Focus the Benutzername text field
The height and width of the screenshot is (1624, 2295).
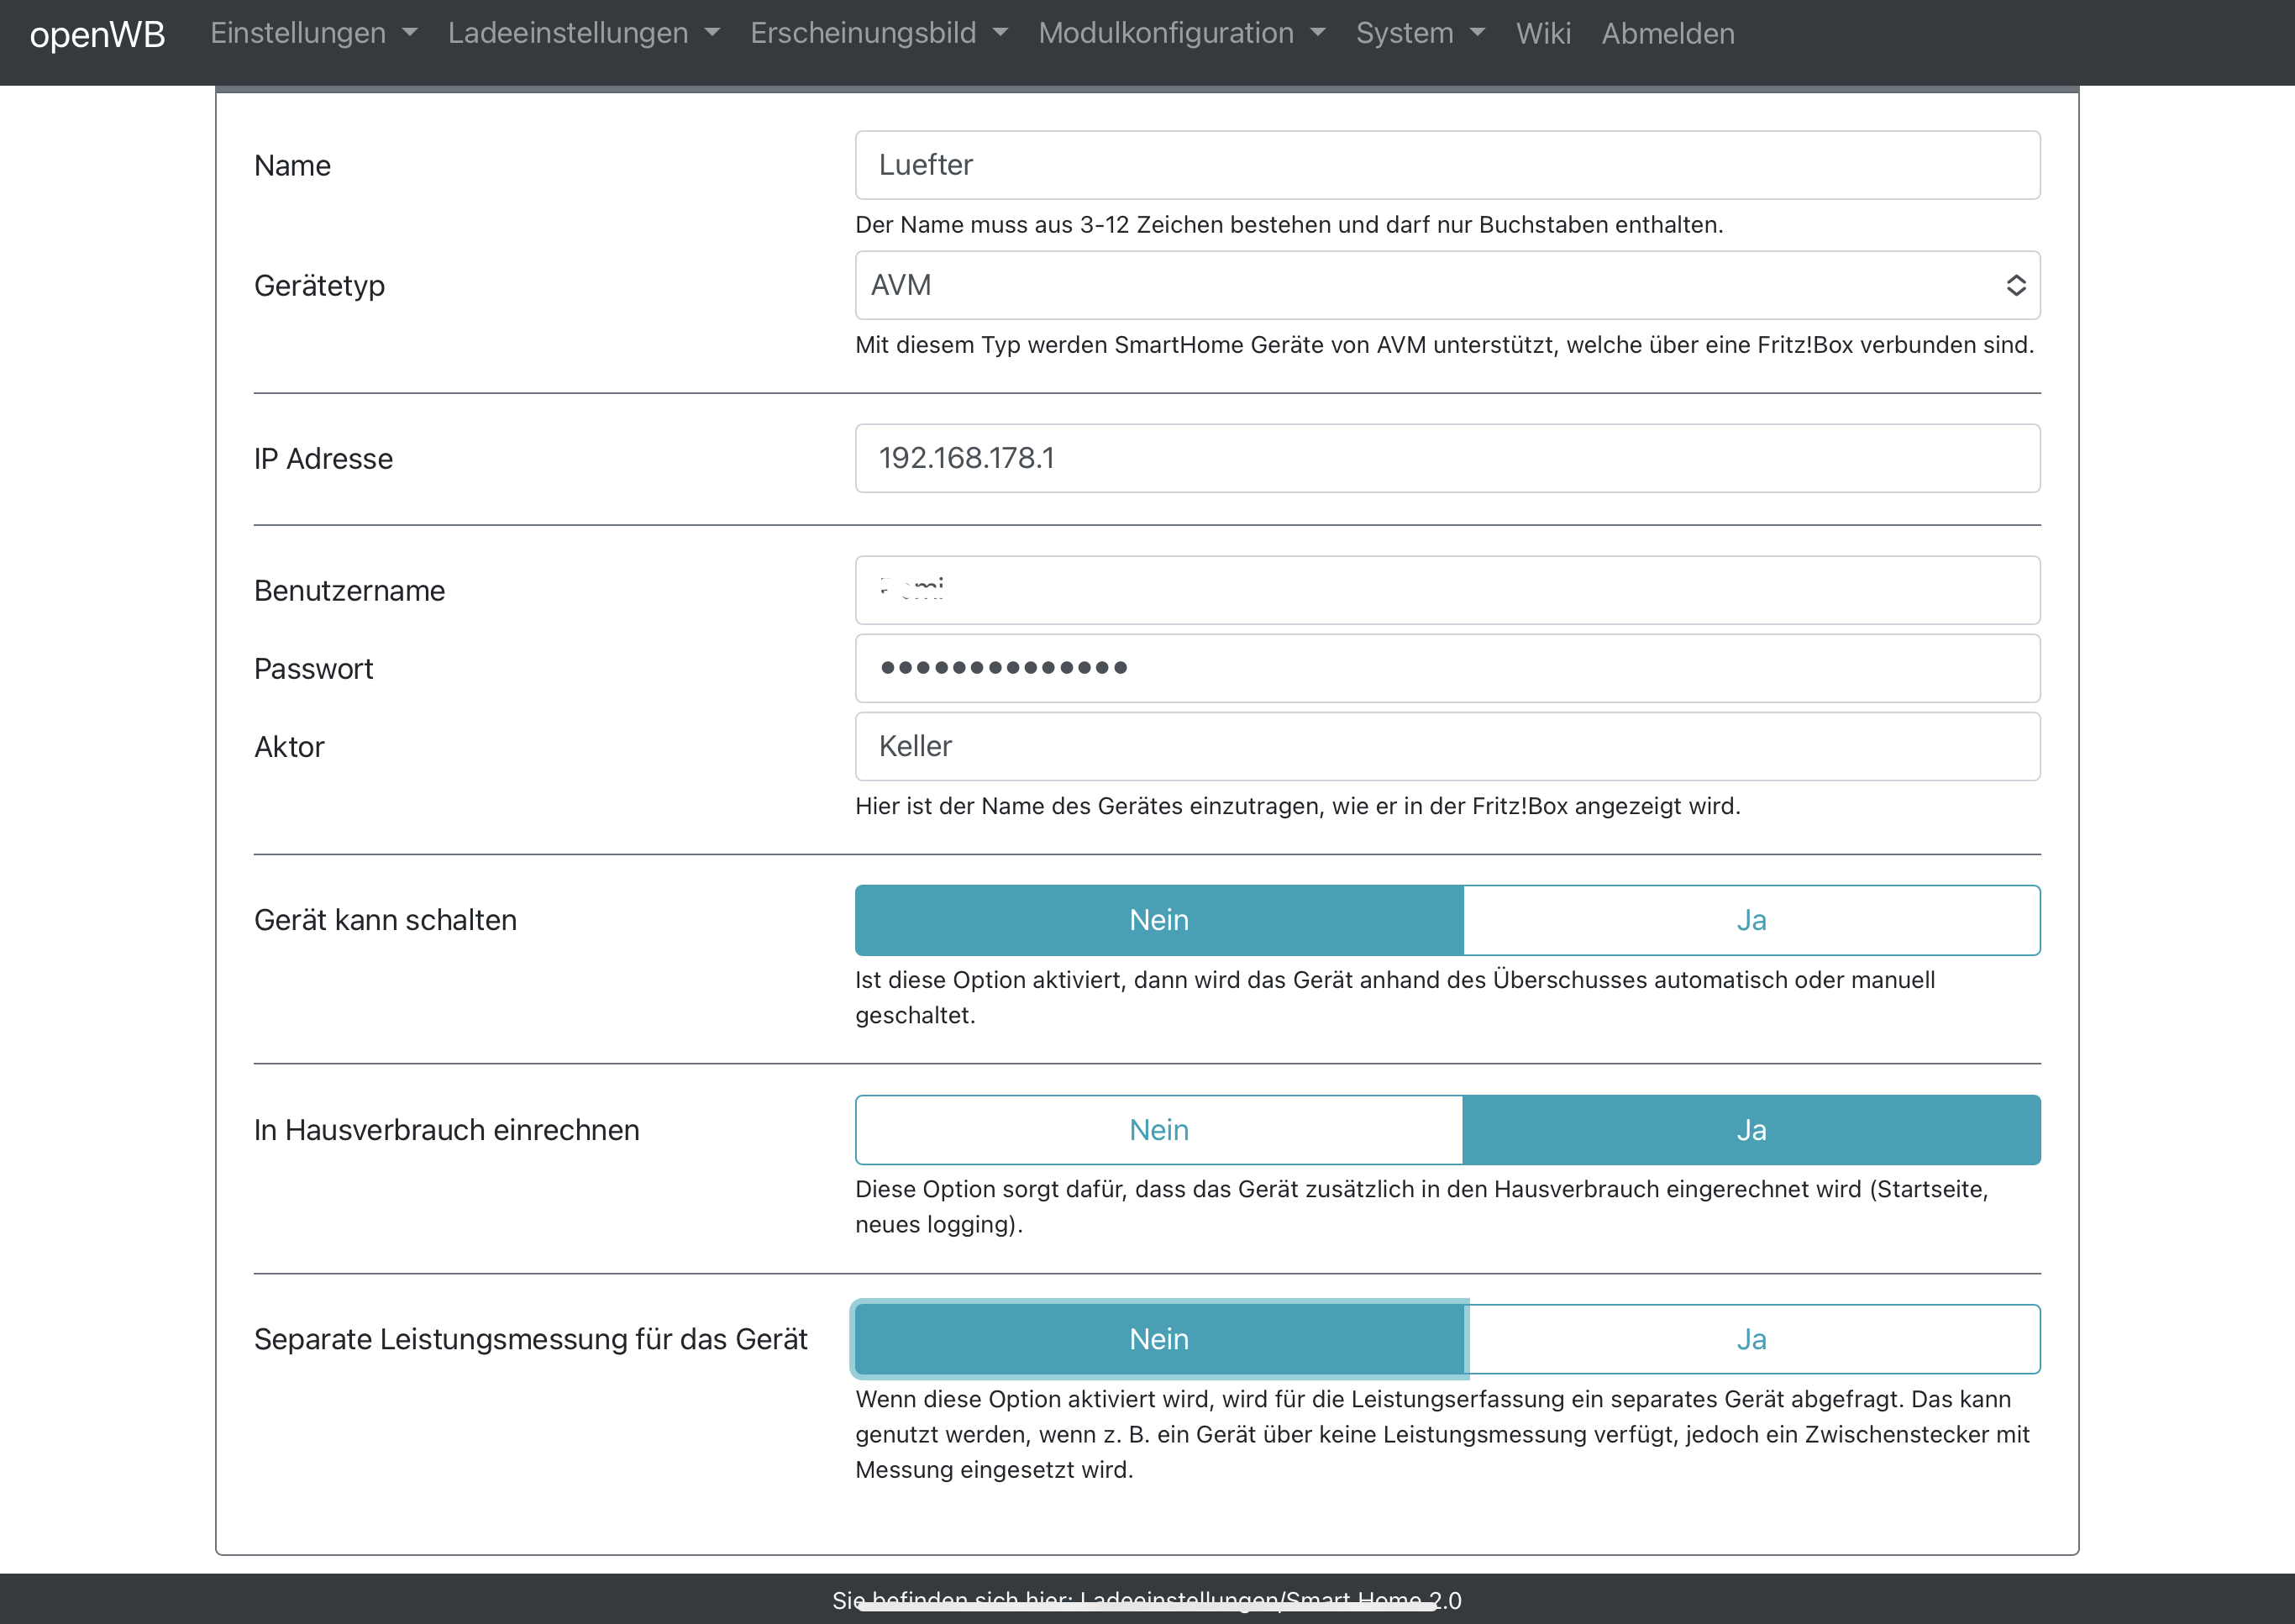(1446, 590)
